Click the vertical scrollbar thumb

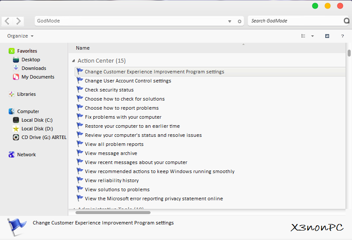point(349,53)
